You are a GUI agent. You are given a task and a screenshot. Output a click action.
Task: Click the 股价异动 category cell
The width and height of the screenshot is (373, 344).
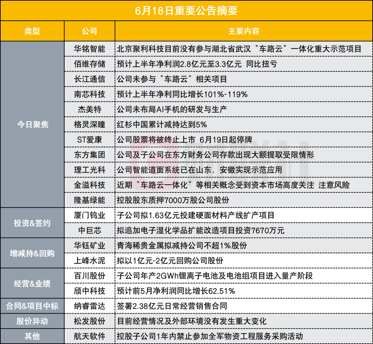[33, 321]
